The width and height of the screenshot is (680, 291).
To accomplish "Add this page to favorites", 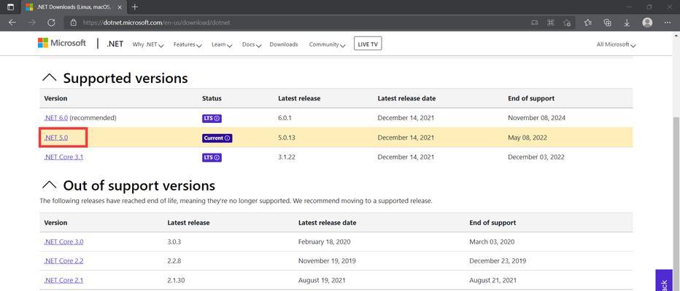I will click(x=567, y=23).
